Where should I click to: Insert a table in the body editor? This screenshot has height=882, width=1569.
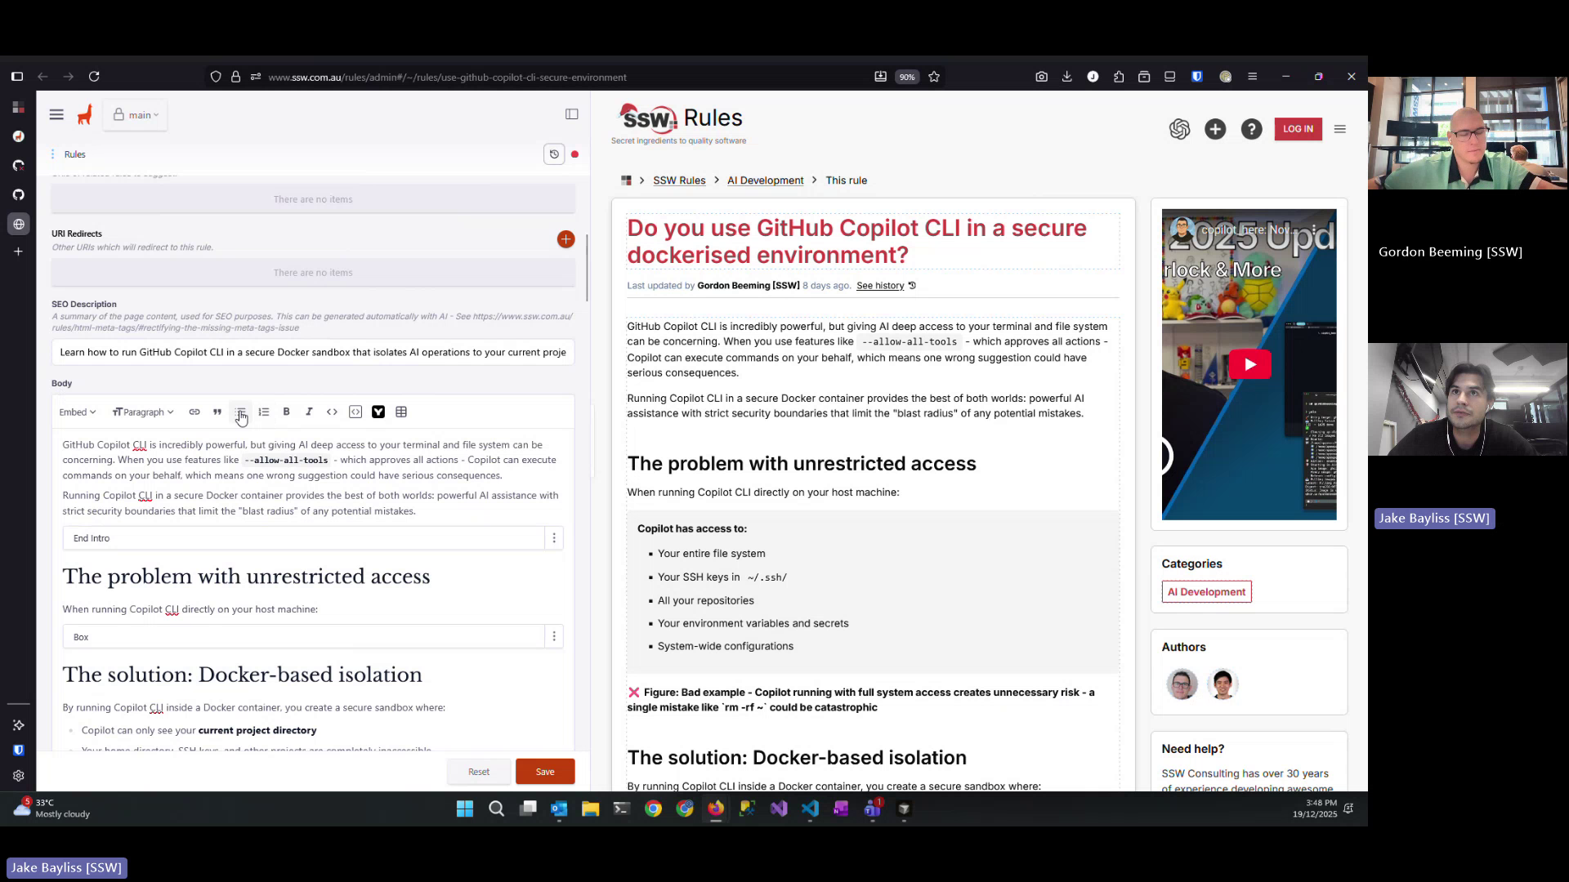[401, 412]
